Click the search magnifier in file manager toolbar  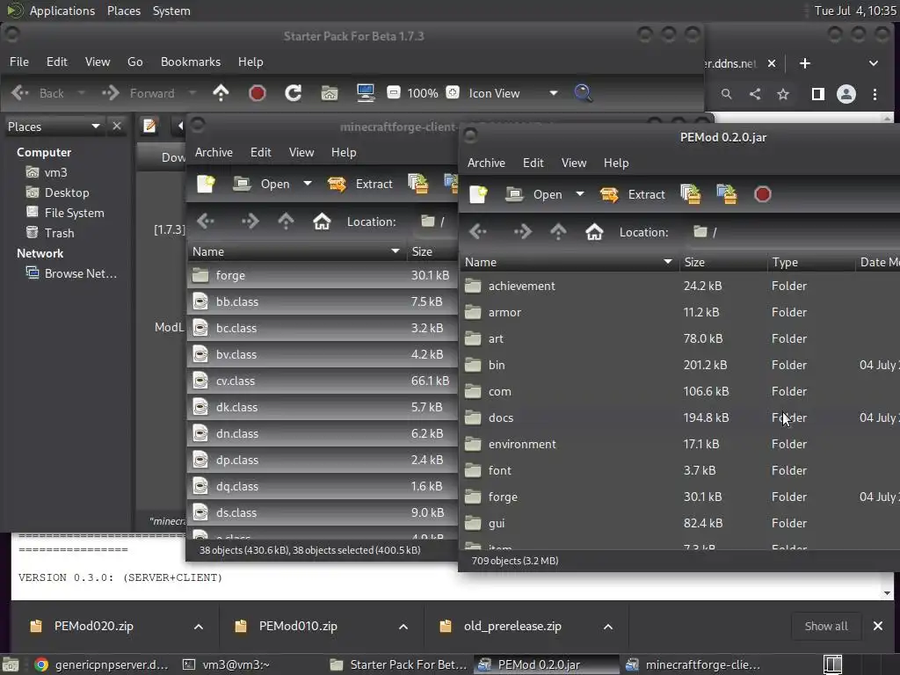(x=583, y=93)
